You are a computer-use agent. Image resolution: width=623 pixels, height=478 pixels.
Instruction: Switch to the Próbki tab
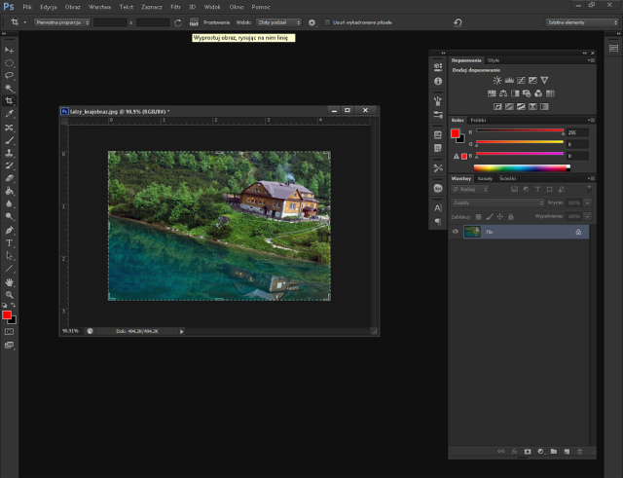478,120
